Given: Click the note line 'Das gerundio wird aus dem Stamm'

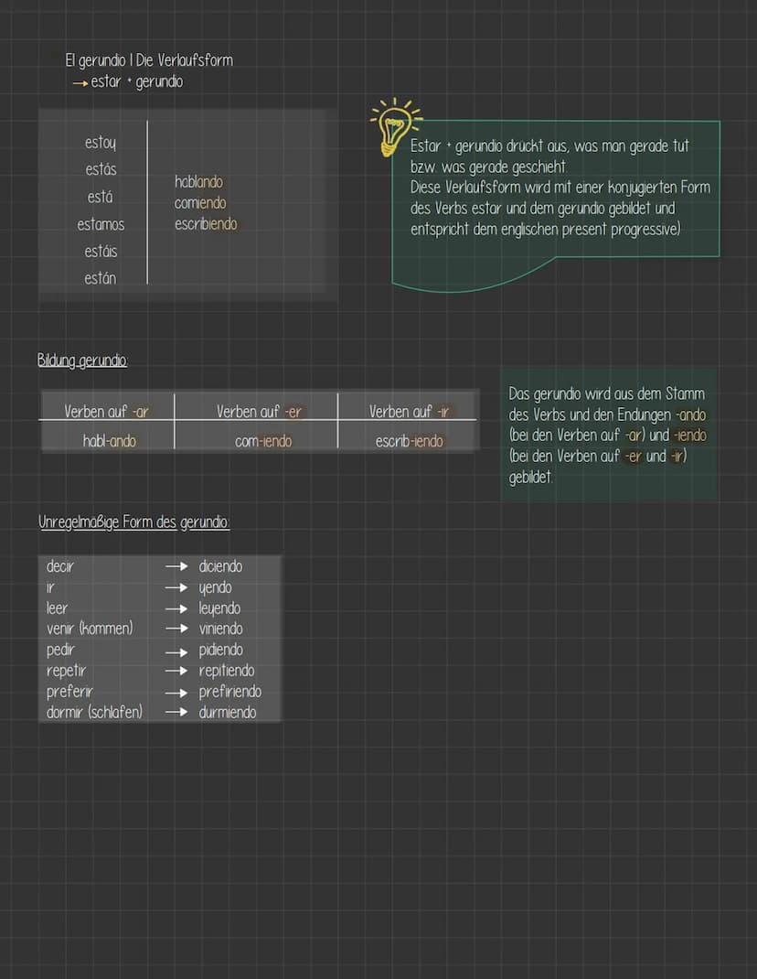Looking at the screenshot, I should [606, 394].
